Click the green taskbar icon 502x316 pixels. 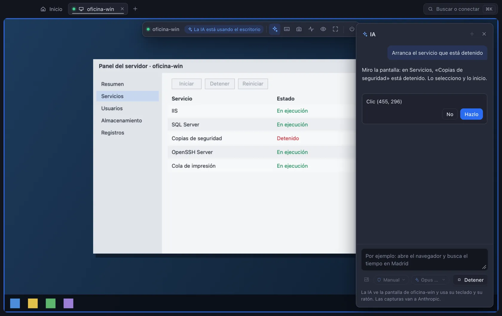(50, 303)
